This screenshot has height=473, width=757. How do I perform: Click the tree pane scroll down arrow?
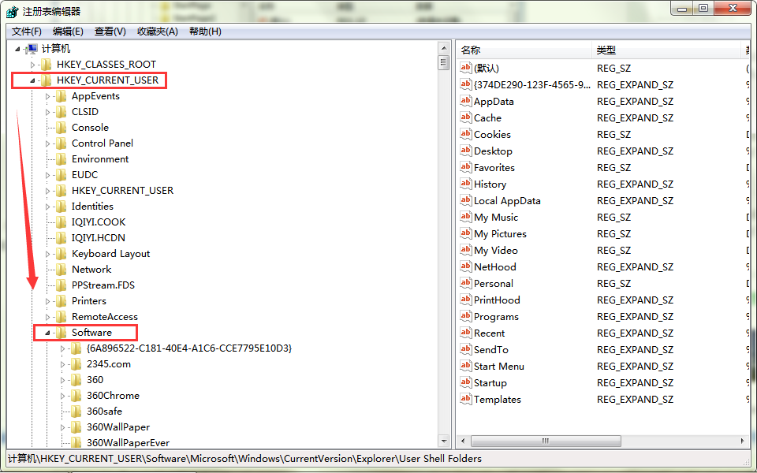click(444, 441)
